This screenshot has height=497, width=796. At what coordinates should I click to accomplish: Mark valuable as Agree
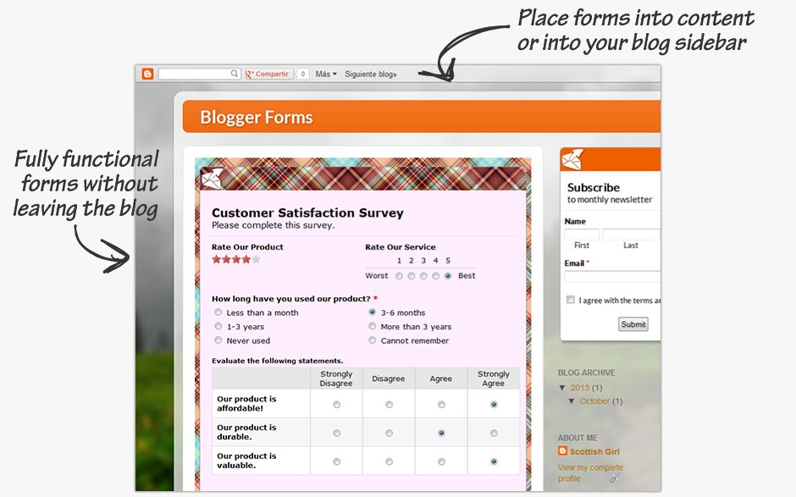coord(442,461)
